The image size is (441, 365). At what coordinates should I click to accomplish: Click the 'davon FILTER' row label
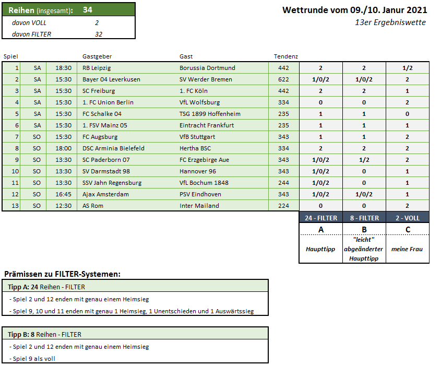[x=31, y=34]
